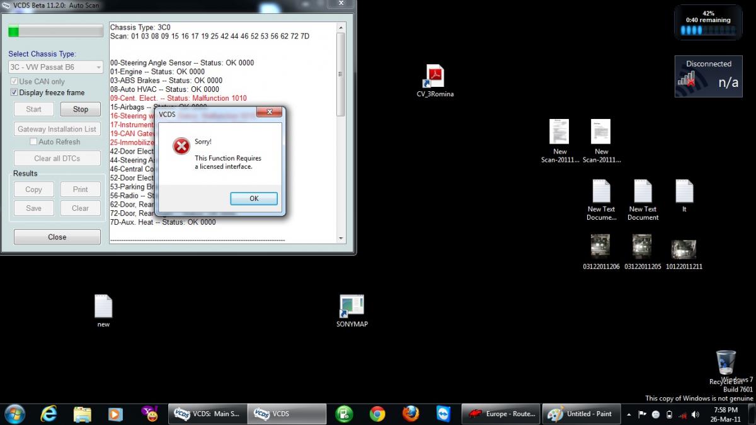Click the '08-Auto HVAC' status line

164,89
